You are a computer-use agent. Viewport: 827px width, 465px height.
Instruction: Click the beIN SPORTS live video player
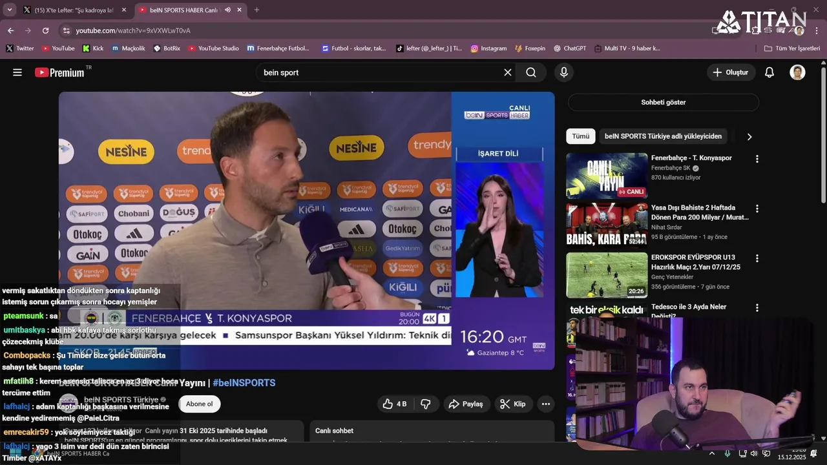[306, 231]
